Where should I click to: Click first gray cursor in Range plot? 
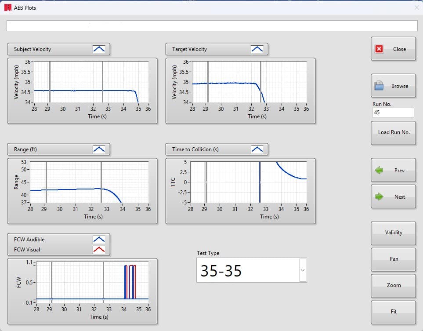46,182
